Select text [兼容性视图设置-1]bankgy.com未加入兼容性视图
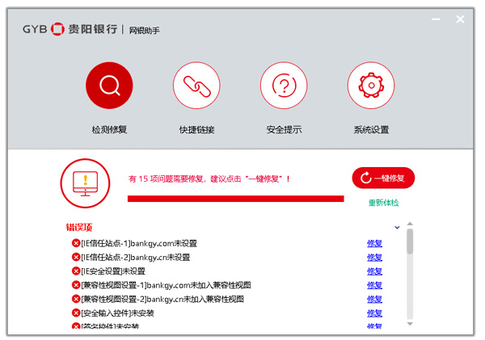 (166, 285)
